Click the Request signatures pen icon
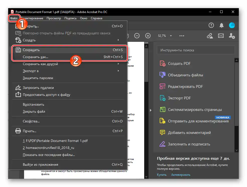247x187 pixels. (x=18, y=88)
